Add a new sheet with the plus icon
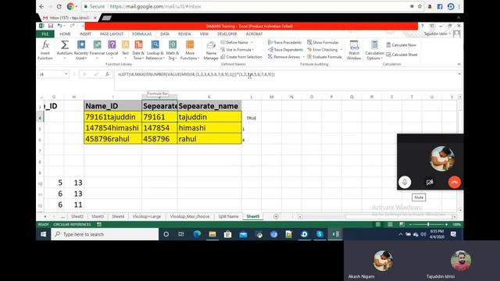 (x=276, y=217)
